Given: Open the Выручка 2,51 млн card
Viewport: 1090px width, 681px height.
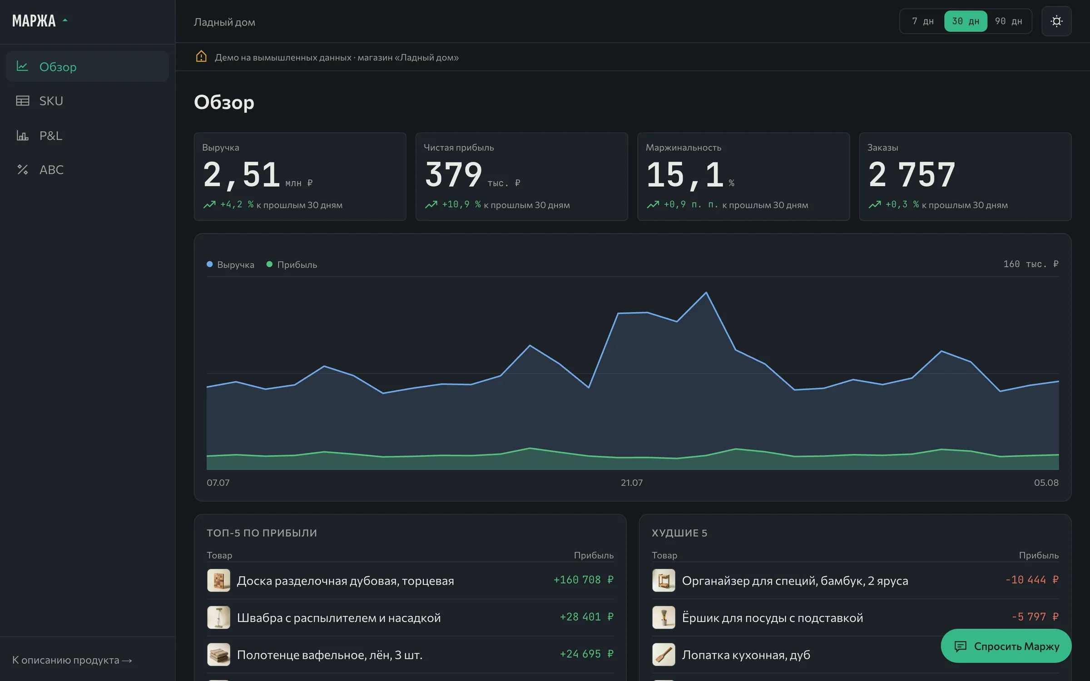Looking at the screenshot, I should pyautogui.click(x=300, y=177).
